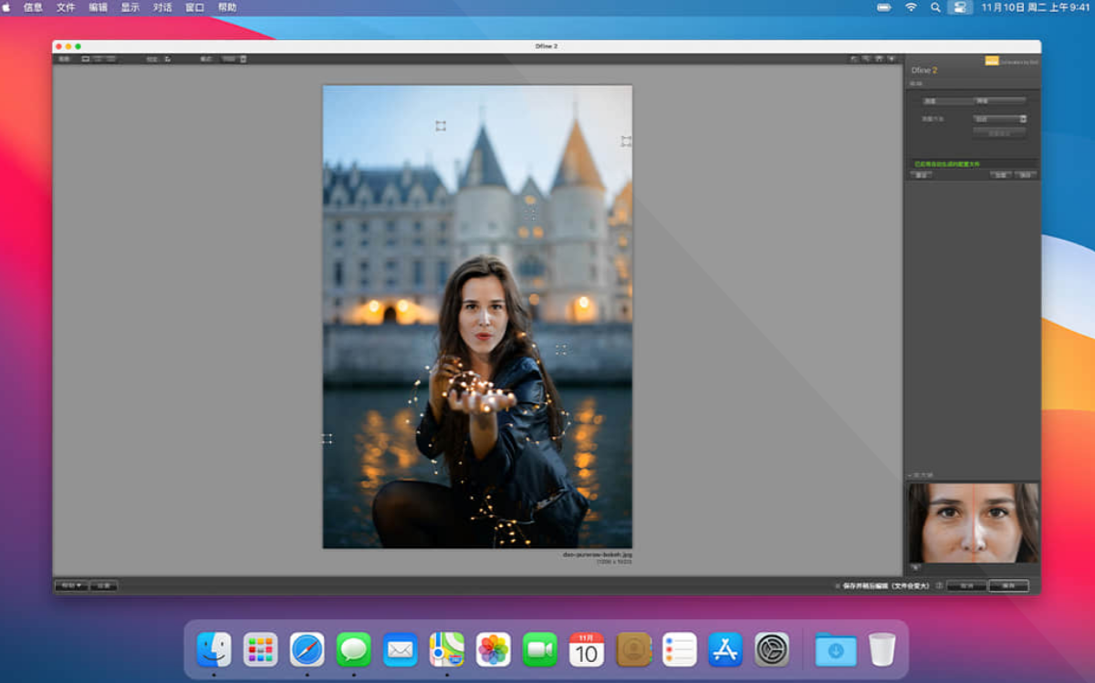Click the Reset button in the right panel

coord(922,175)
